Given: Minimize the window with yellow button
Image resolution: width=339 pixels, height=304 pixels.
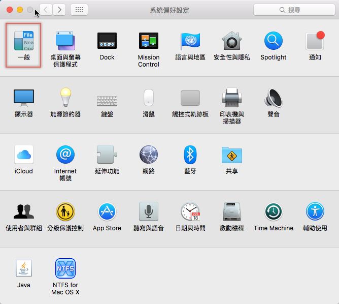Looking at the screenshot, I should pos(20,10).
